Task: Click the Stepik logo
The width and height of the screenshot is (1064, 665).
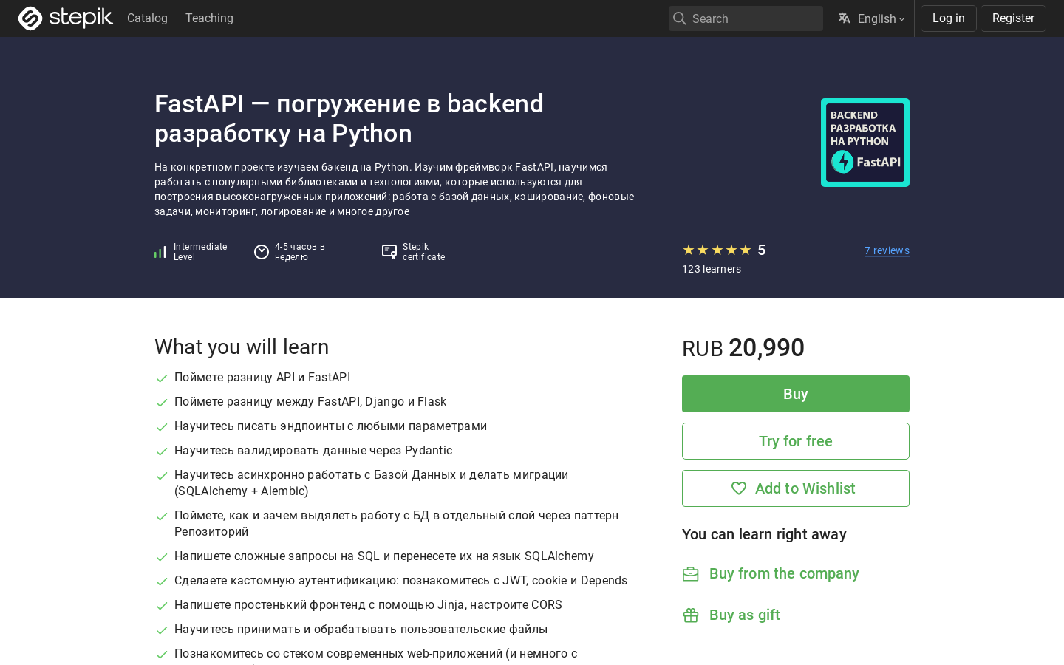Action: pyautogui.click(x=66, y=18)
